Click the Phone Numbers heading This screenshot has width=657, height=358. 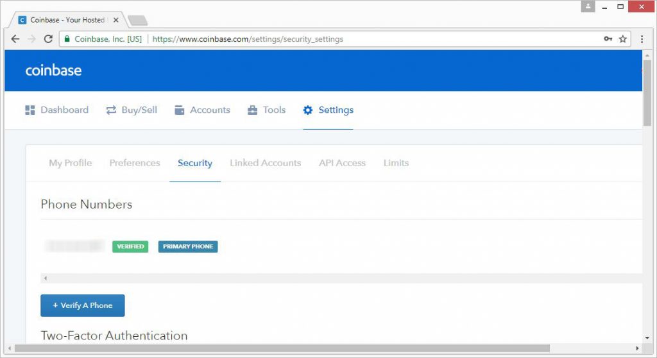coord(87,204)
